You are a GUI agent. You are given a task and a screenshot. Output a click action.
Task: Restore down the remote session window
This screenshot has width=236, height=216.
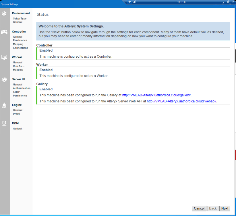[x=228, y=2]
